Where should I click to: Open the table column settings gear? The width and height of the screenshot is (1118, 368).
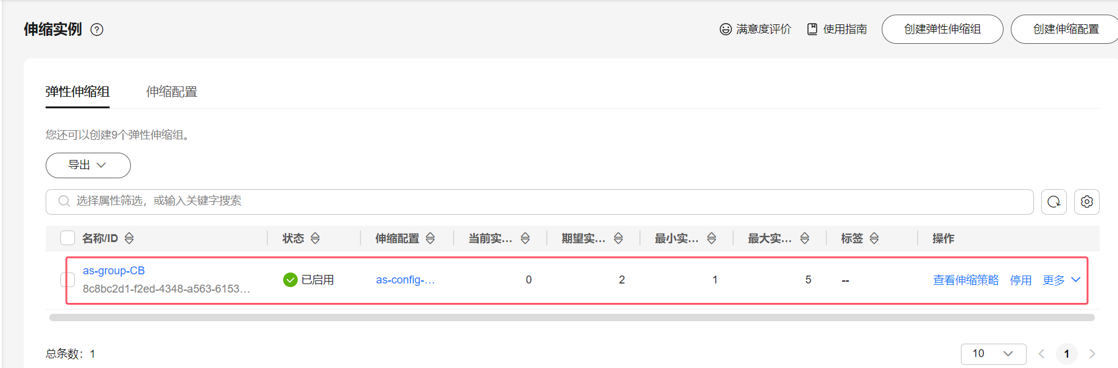click(x=1087, y=202)
